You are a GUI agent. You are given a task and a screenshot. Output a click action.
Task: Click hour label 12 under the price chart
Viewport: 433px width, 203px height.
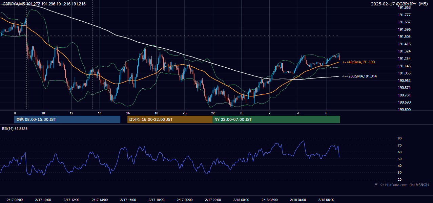71,113
